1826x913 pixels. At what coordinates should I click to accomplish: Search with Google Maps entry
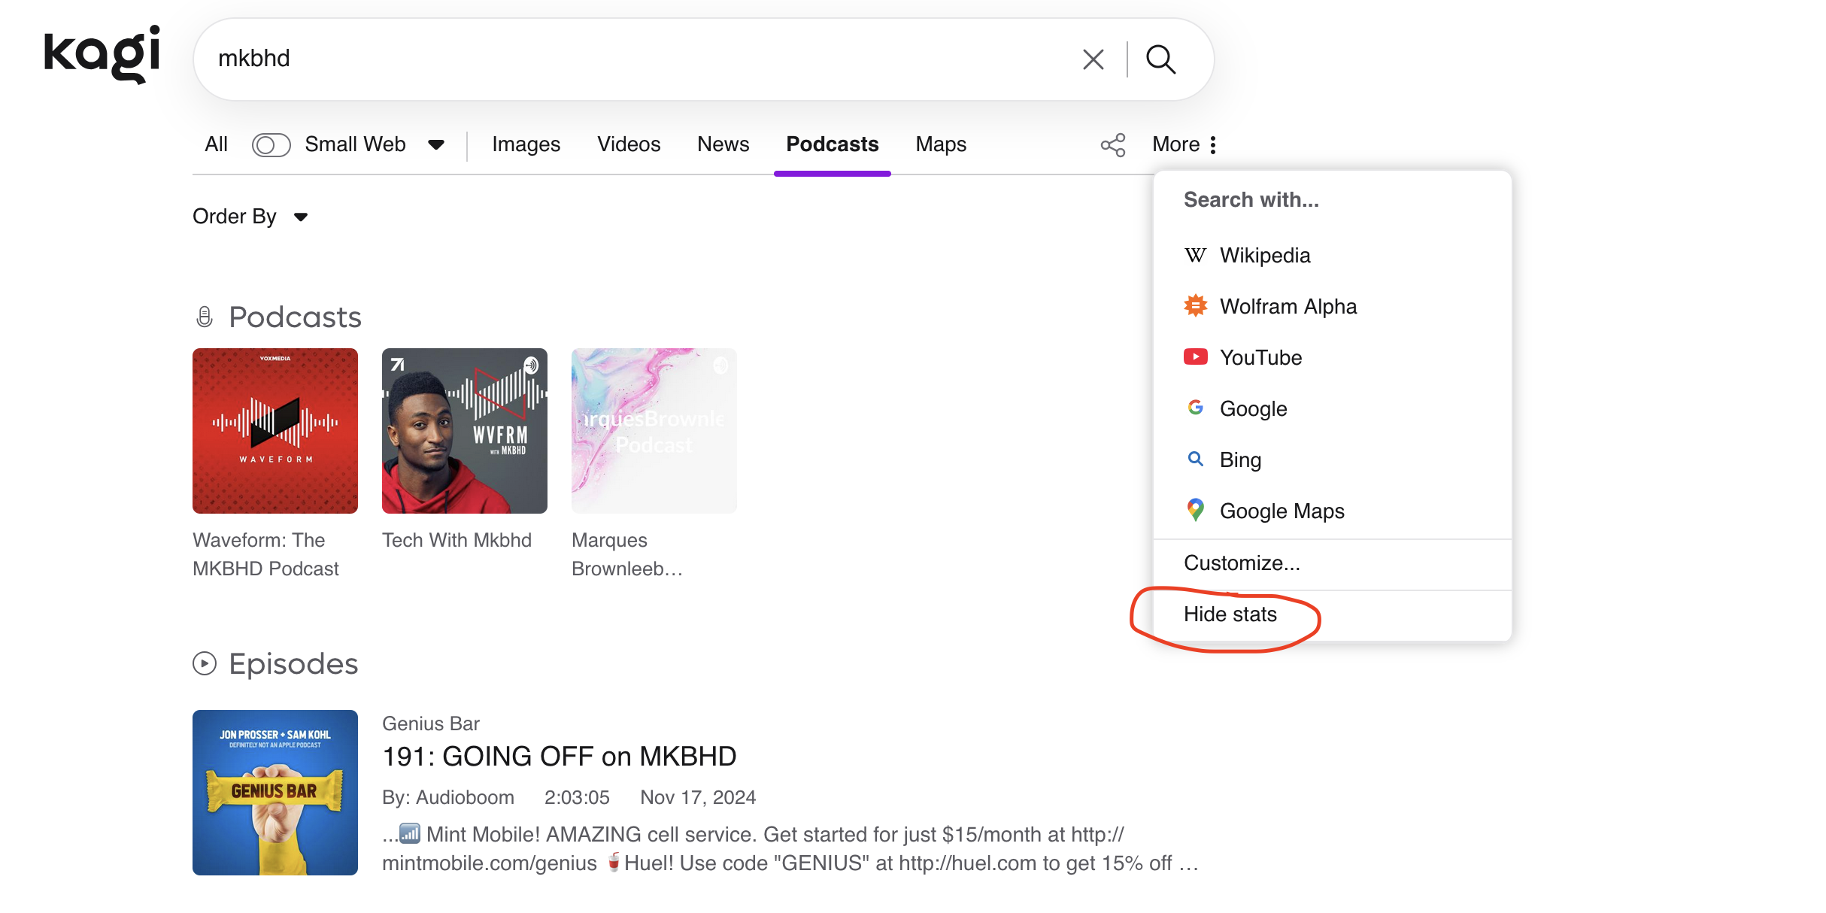tap(1282, 511)
